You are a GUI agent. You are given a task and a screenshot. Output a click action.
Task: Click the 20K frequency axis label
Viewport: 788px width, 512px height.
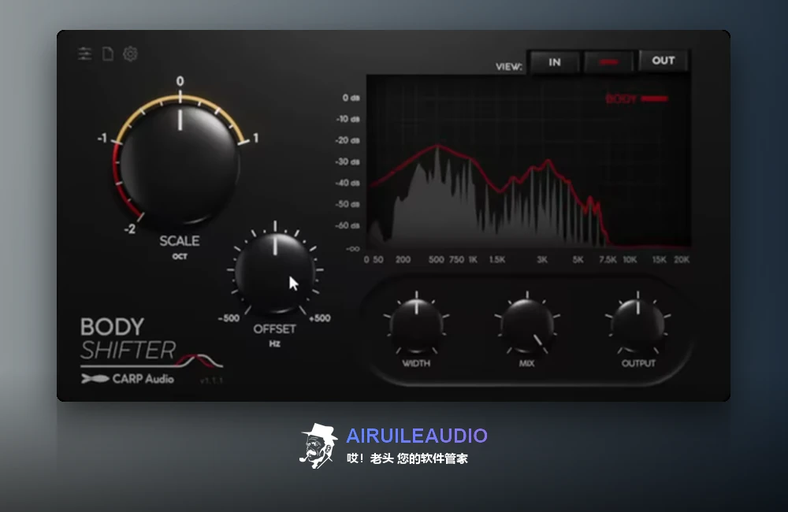pos(682,260)
